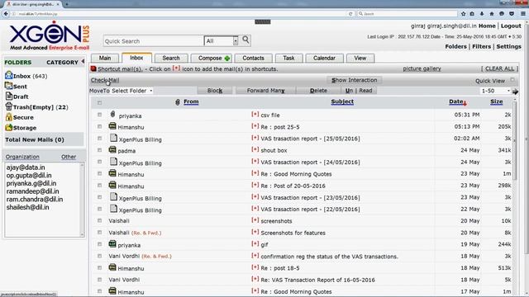Viewport: 529px width, 297px height.
Task: Switch to the CATEGORY sidebar view
Action: coord(63,63)
